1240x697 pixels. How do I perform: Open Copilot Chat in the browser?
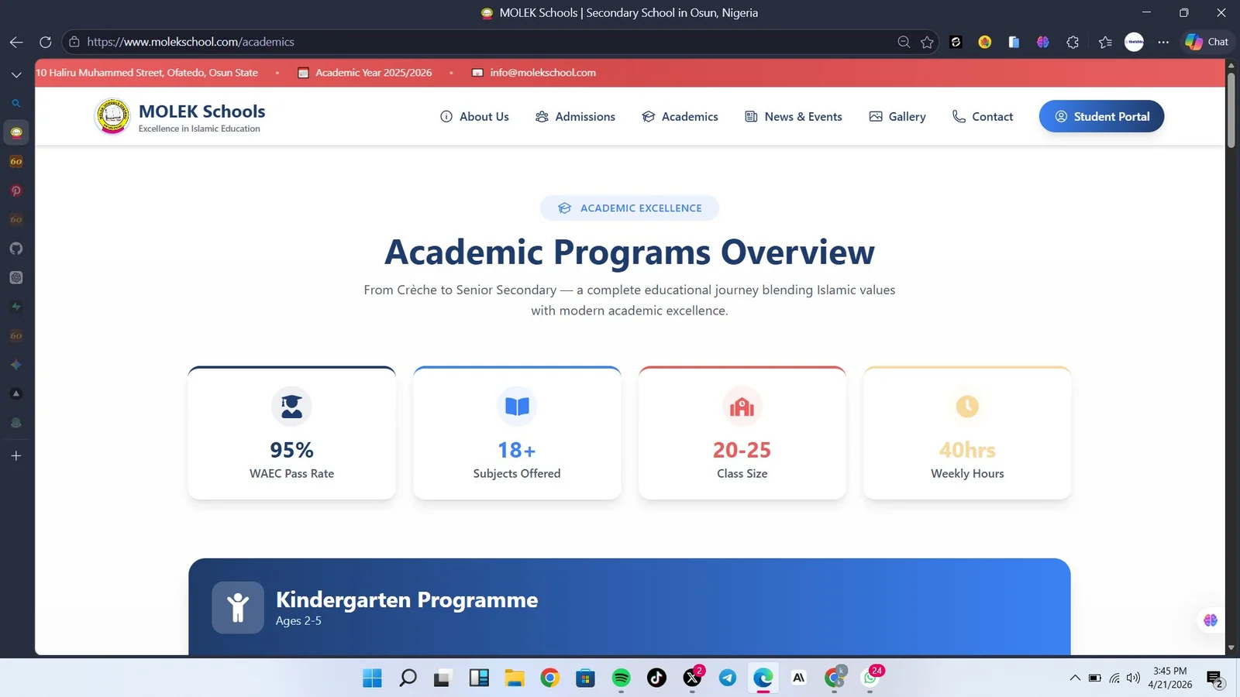coord(1206,42)
